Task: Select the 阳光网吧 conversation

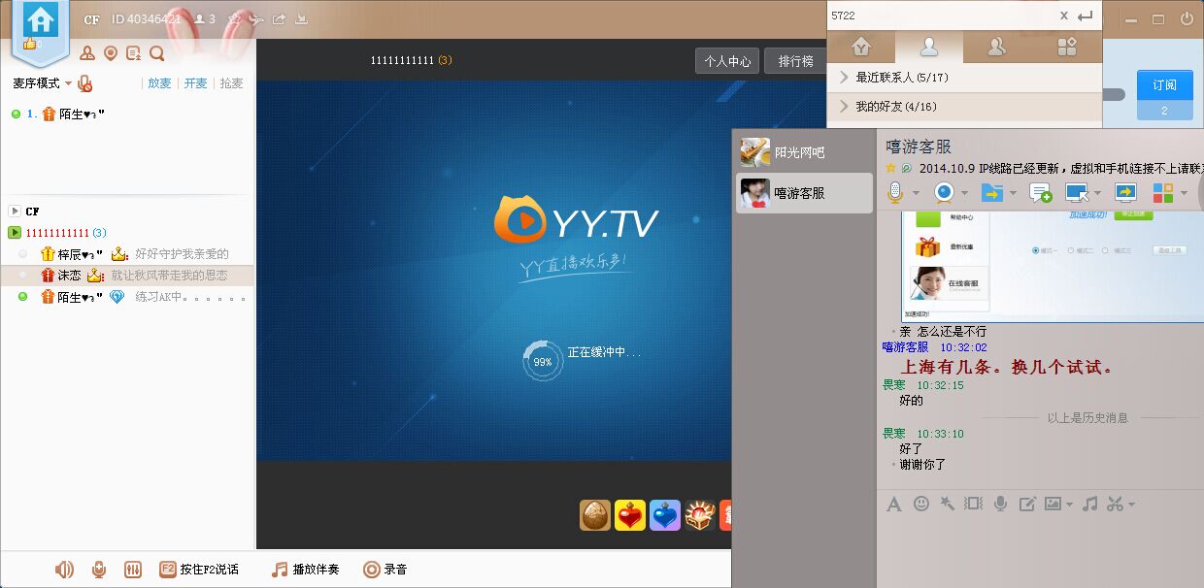Action: pos(804,152)
